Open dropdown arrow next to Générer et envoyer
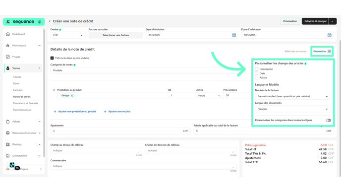 (x=332, y=21)
